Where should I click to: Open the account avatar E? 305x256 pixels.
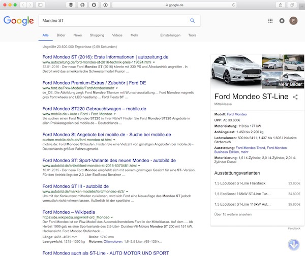point(293,21)
